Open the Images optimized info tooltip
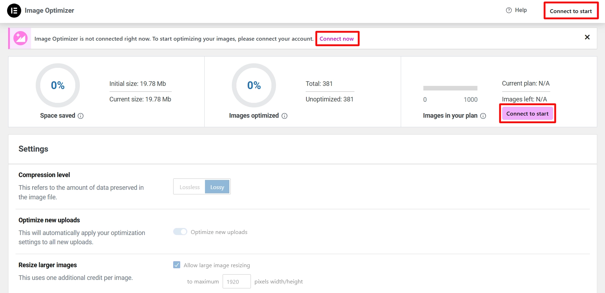The height and width of the screenshot is (293, 605). click(284, 116)
